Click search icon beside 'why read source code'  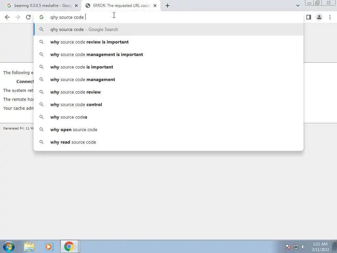click(41, 142)
